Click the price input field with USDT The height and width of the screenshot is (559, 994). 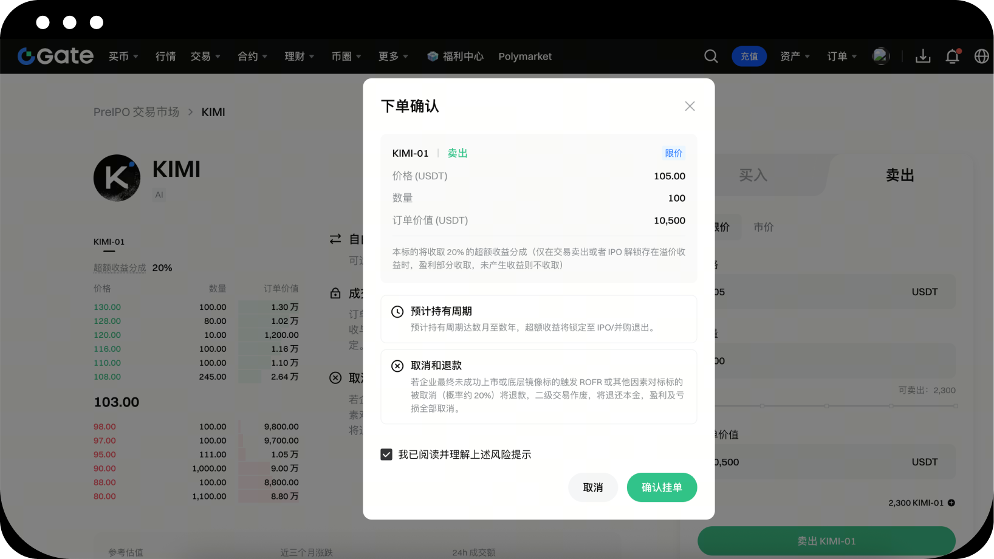coord(834,292)
